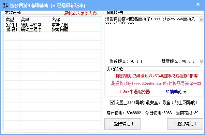205x135 pixels.
Task: Click 累计使用: 8048802 counter
Action: click(x=124, y=113)
